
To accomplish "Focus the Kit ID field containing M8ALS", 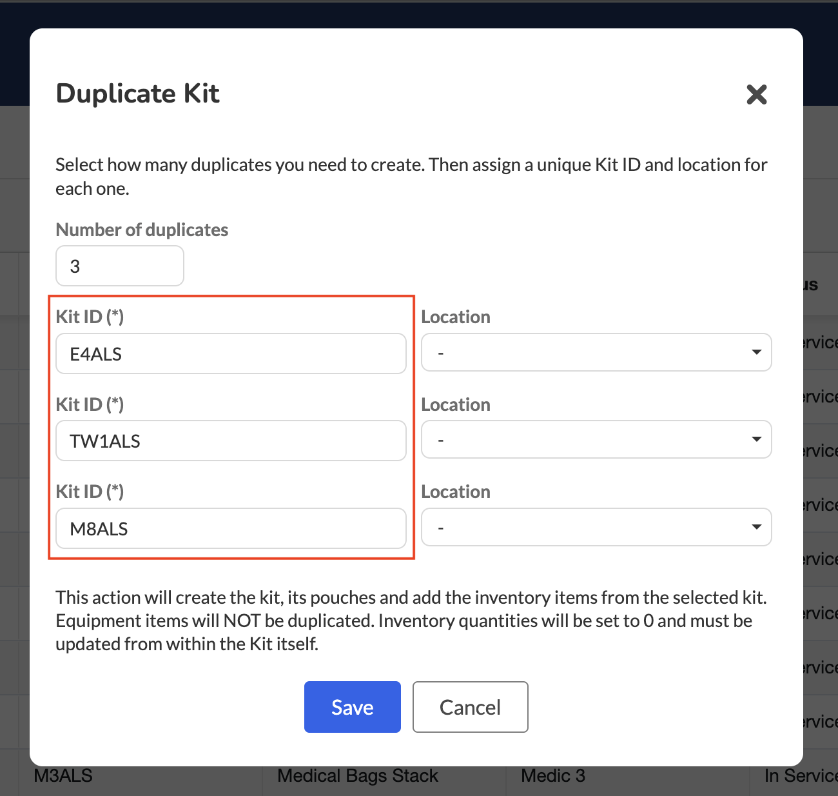I will tap(231, 528).
